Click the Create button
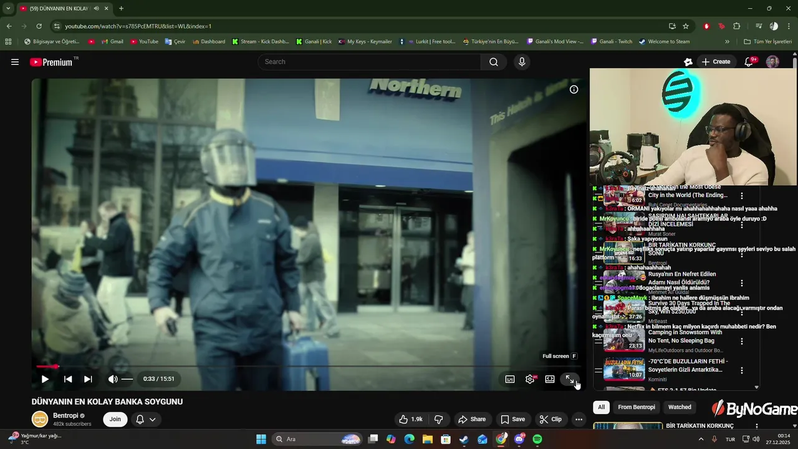Image resolution: width=798 pixels, height=449 pixels. (716, 62)
